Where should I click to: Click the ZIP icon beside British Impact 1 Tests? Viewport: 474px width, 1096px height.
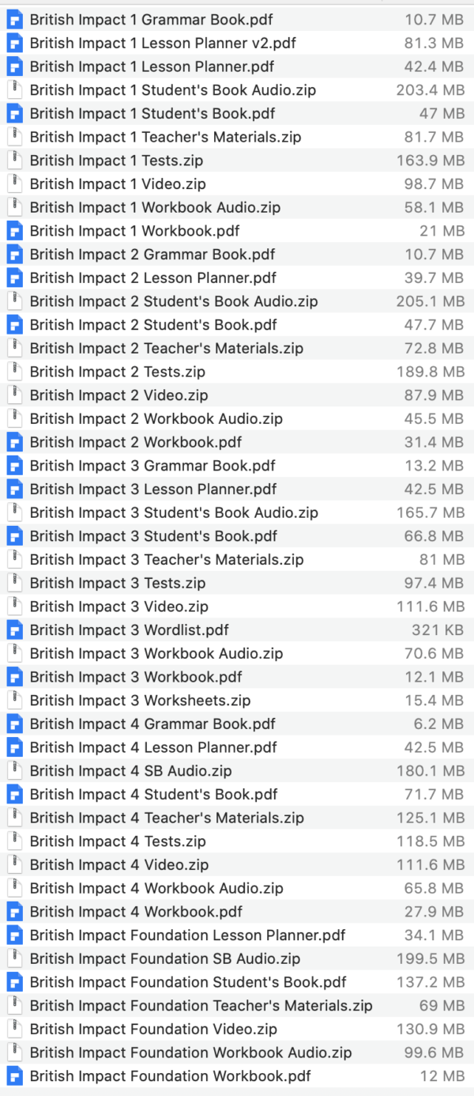pos(16,161)
